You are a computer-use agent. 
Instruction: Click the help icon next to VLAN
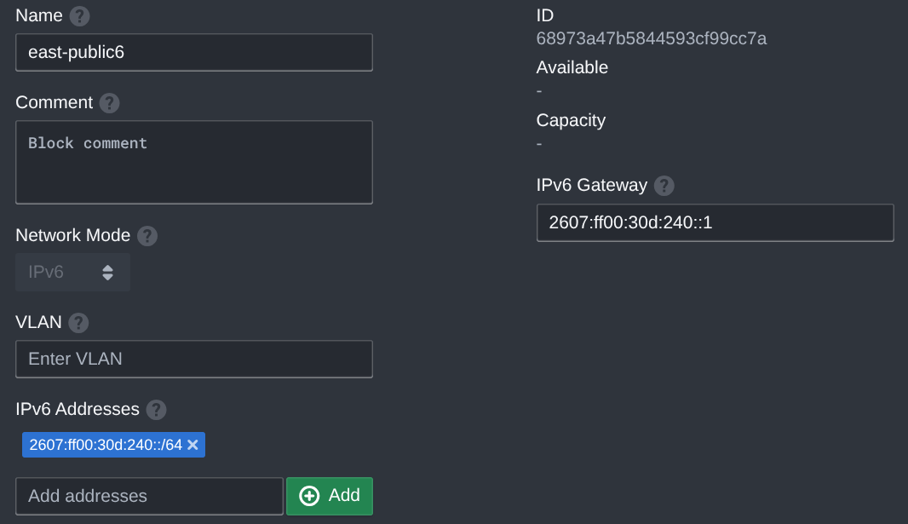pos(78,323)
